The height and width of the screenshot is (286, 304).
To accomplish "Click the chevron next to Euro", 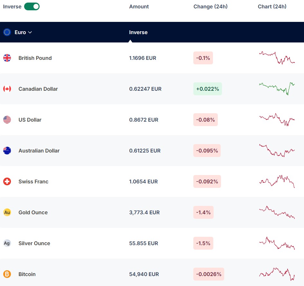I will pyautogui.click(x=30, y=32).
